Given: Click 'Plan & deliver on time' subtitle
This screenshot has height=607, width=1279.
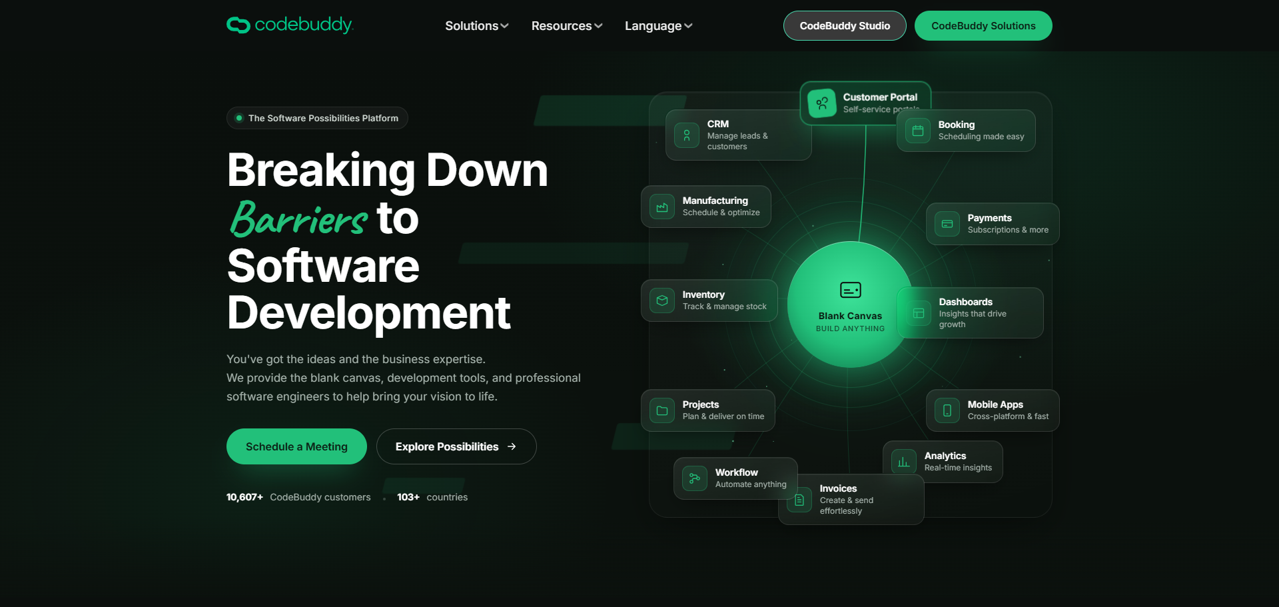Looking at the screenshot, I should [x=723, y=416].
